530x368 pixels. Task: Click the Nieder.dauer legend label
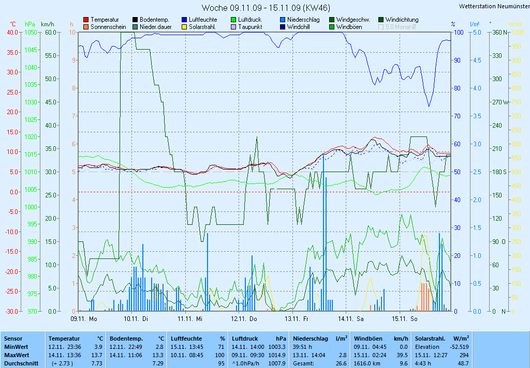click(155, 27)
